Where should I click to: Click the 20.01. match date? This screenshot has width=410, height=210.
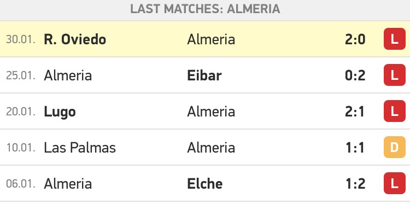click(21, 112)
